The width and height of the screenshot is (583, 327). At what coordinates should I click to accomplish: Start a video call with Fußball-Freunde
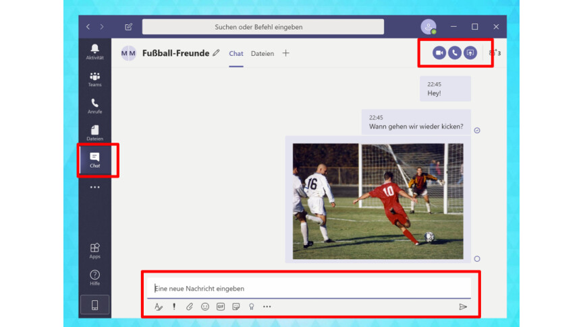point(439,52)
